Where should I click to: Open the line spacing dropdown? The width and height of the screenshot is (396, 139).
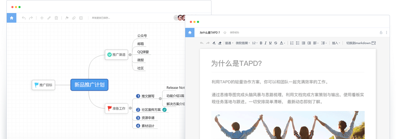324,43
